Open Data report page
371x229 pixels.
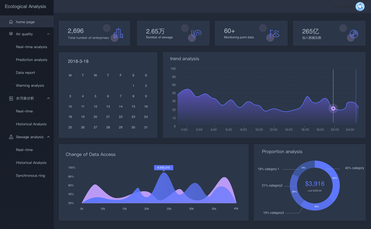[x=25, y=73]
